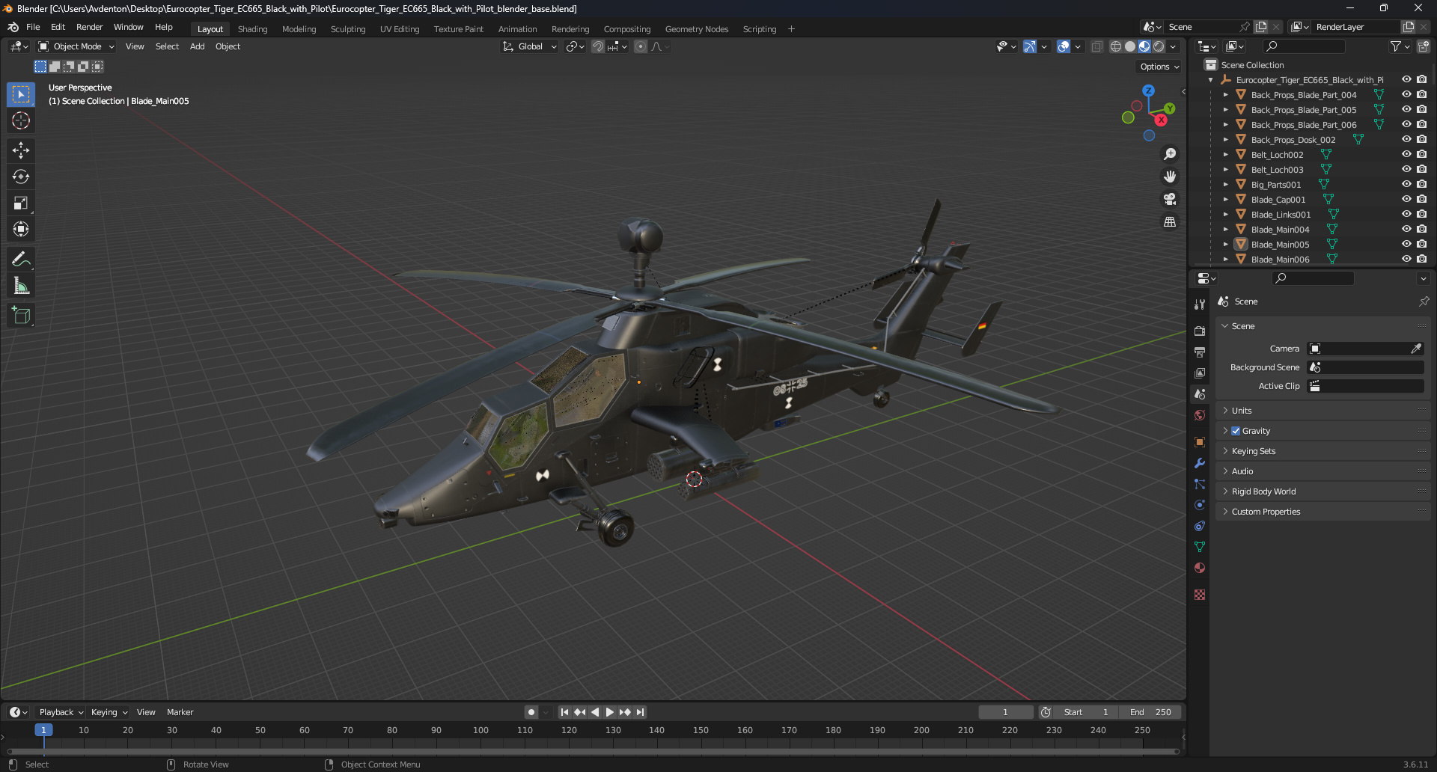The height and width of the screenshot is (772, 1437).
Task: Hide Belt_Loch002 in viewport via eye icon
Action: click(1406, 154)
